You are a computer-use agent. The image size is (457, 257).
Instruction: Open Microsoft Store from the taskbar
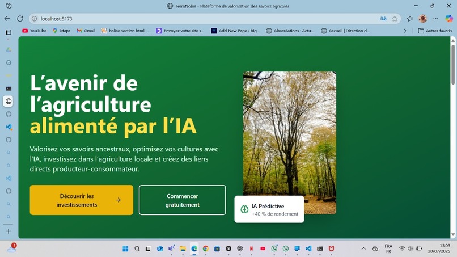pyautogui.click(x=217, y=248)
